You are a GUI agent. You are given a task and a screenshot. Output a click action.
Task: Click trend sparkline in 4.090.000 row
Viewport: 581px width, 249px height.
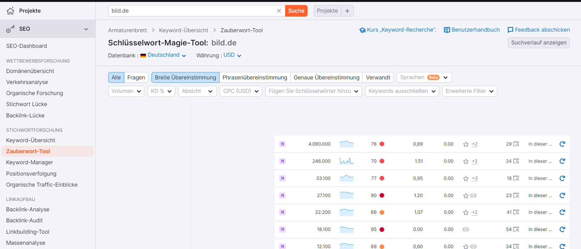[346, 144]
